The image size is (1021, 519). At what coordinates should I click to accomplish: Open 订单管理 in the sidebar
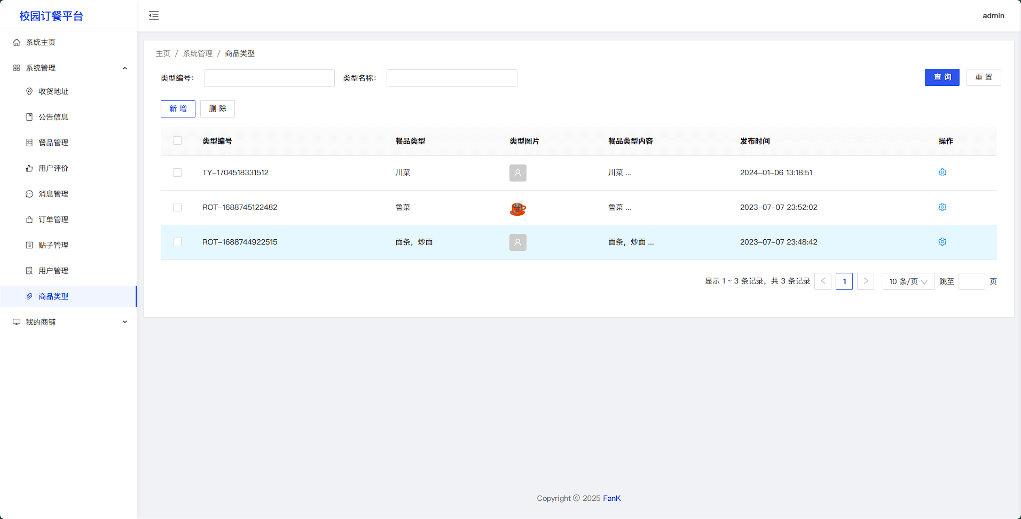[x=53, y=219]
